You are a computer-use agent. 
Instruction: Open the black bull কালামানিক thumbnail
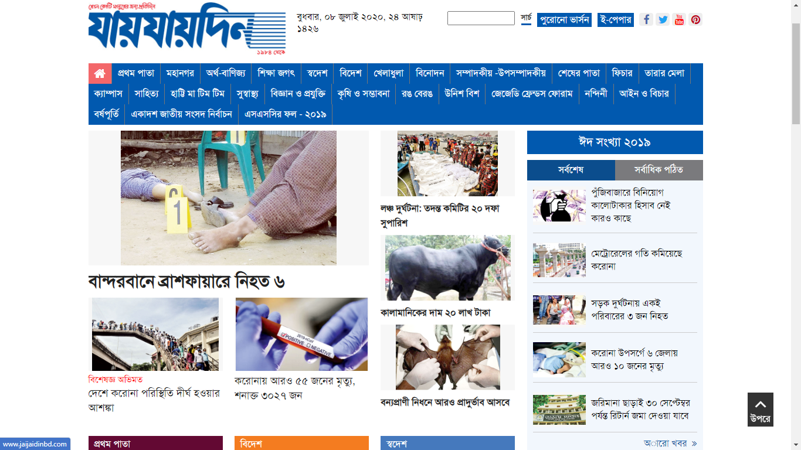click(448, 268)
